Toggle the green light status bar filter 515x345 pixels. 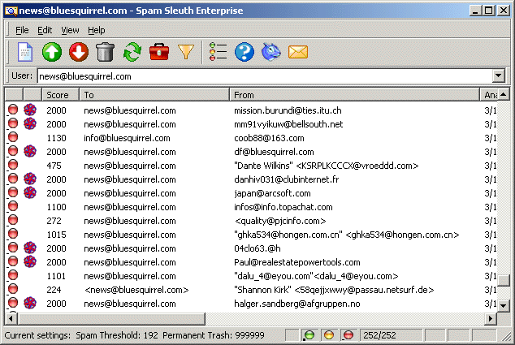click(x=309, y=335)
